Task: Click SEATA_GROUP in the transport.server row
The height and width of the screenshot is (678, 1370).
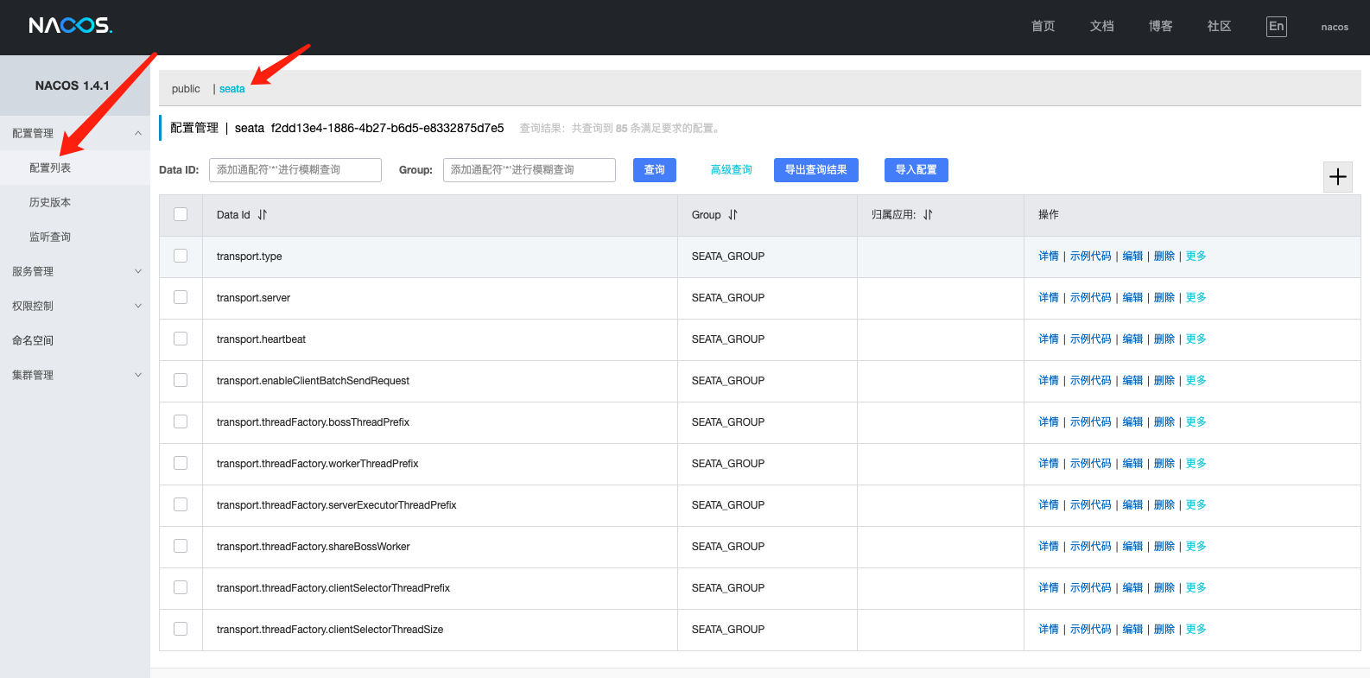Action: 728,298
